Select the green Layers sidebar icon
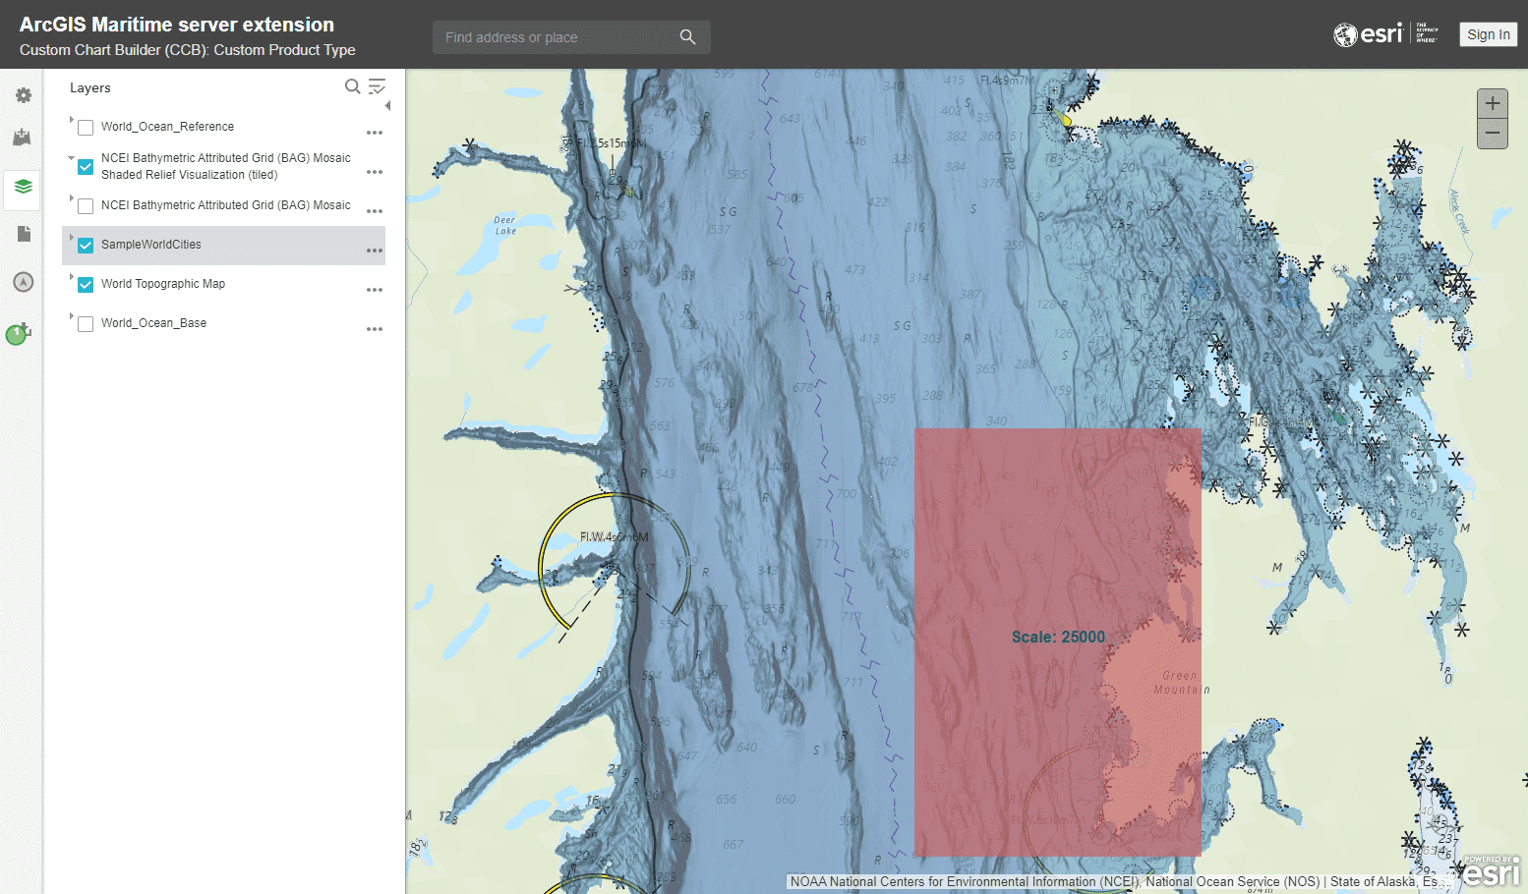Viewport: 1528px width, 894px height. 23,187
